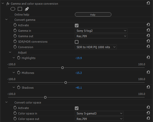Reset the Shadows parameter
The height and width of the screenshot is (122, 153).
coord(148,87)
